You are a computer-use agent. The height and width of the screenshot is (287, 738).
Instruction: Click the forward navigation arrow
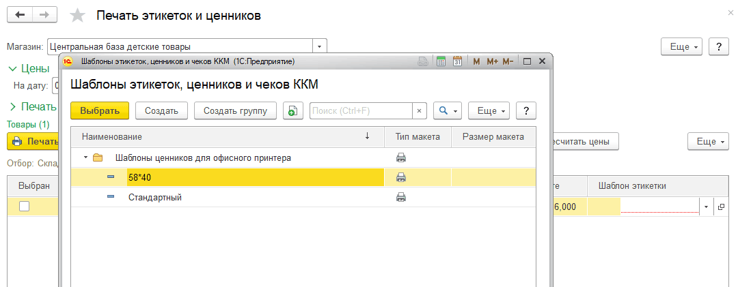[x=44, y=15]
